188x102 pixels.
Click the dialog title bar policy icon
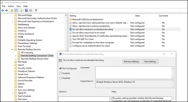pos(61,54)
